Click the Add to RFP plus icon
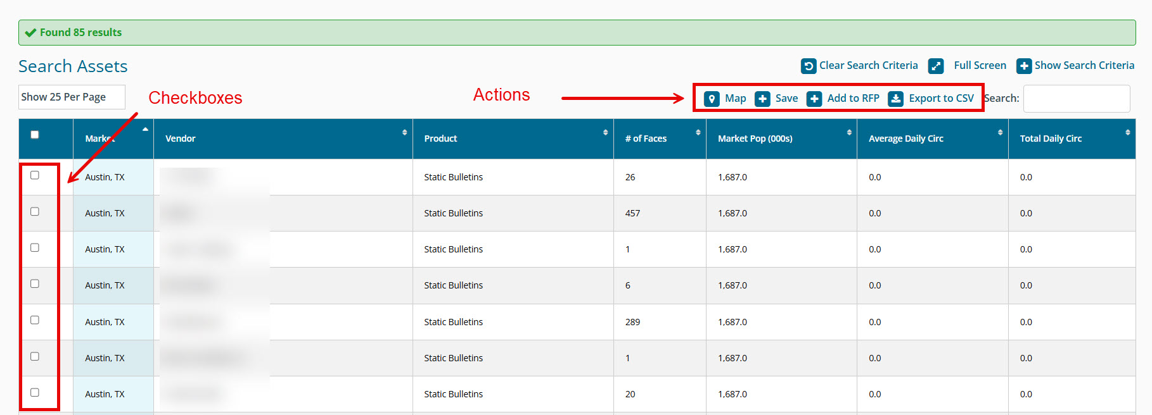 pos(814,99)
